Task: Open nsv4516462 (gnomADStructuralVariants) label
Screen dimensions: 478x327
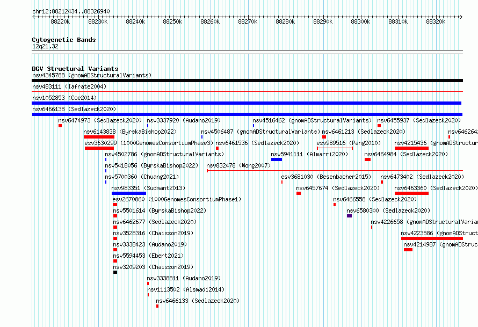Action: [312, 120]
